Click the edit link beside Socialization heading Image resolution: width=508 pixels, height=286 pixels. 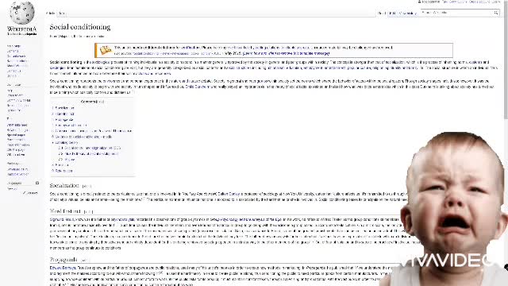pyautogui.click(x=87, y=186)
